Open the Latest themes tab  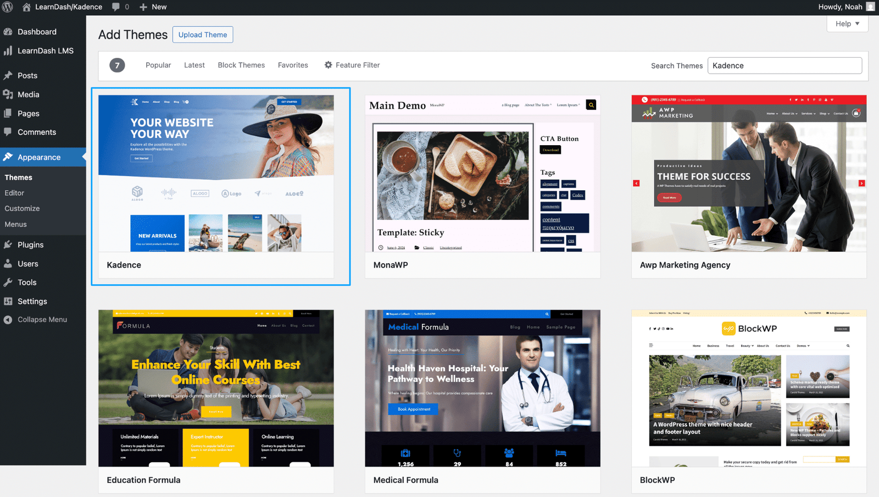[x=194, y=65]
